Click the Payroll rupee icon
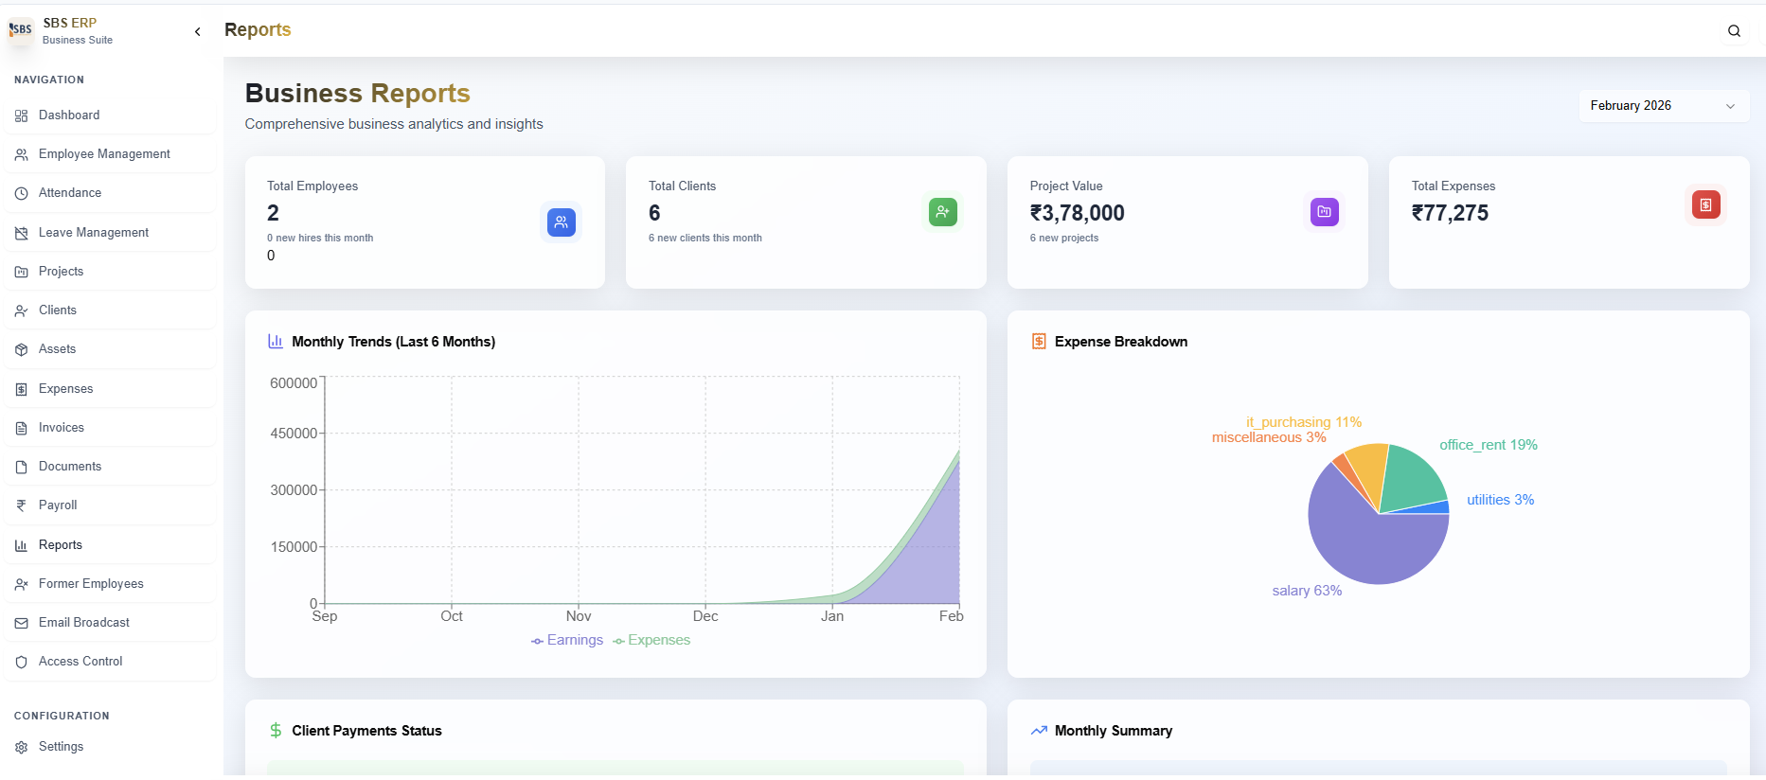Image resolution: width=1766 pixels, height=780 pixels. pos(22,505)
